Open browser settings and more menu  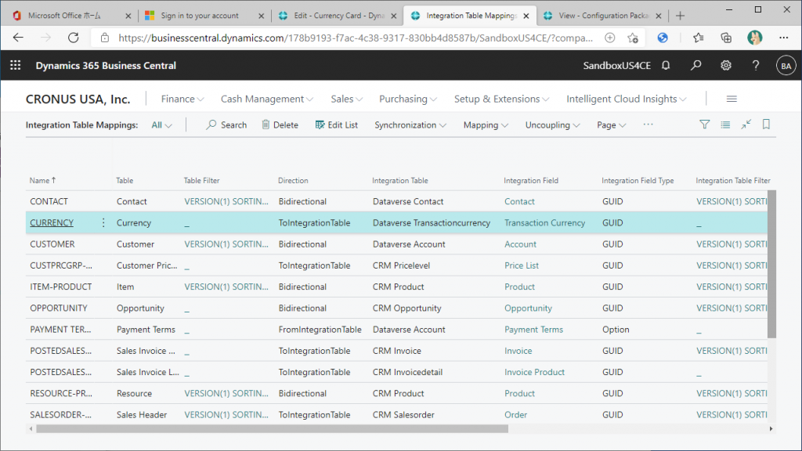(x=783, y=38)
